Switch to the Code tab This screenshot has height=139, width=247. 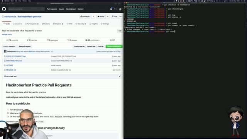(x=7, y=24)
